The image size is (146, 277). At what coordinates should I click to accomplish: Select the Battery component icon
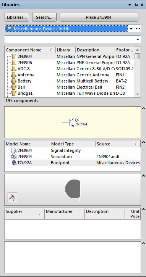click(x=13, y=81)
